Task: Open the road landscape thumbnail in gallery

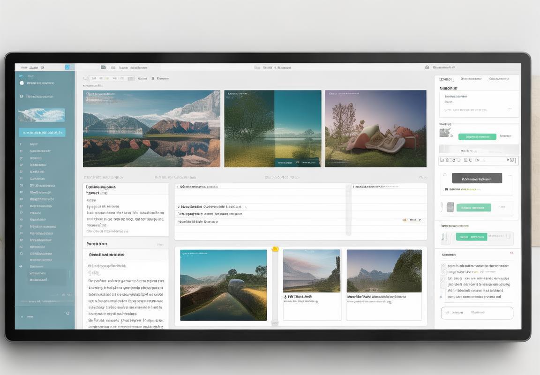Action: pos(223,285)
